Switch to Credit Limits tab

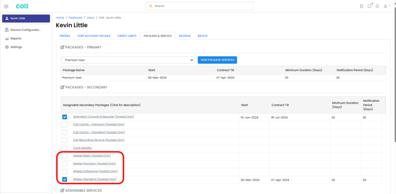(127, 36)
